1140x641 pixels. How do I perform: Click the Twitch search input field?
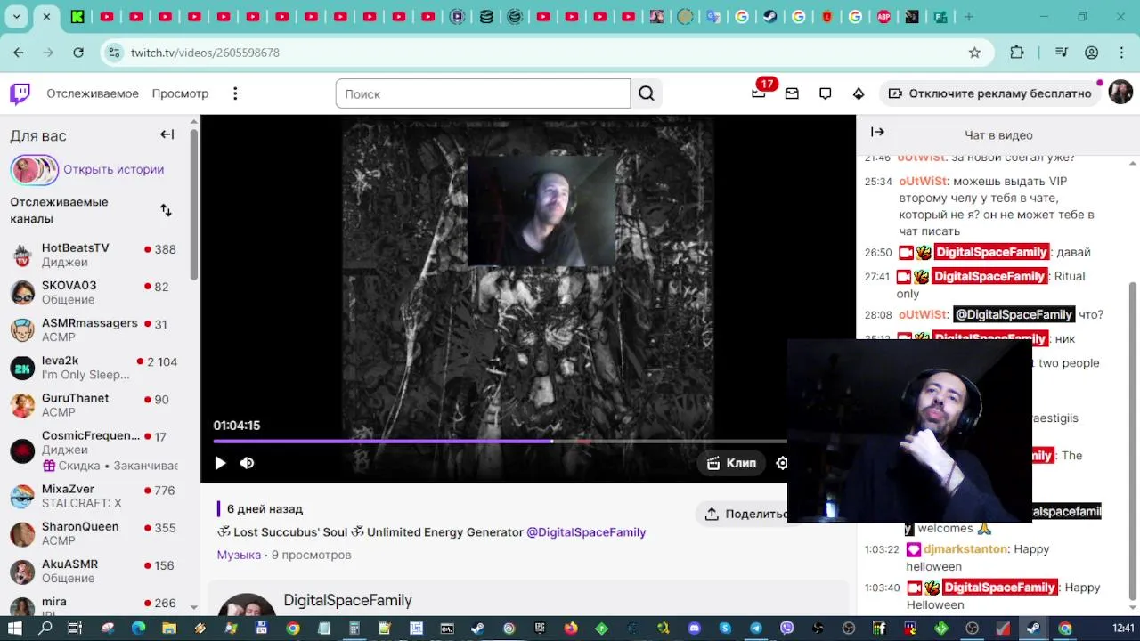483,93
